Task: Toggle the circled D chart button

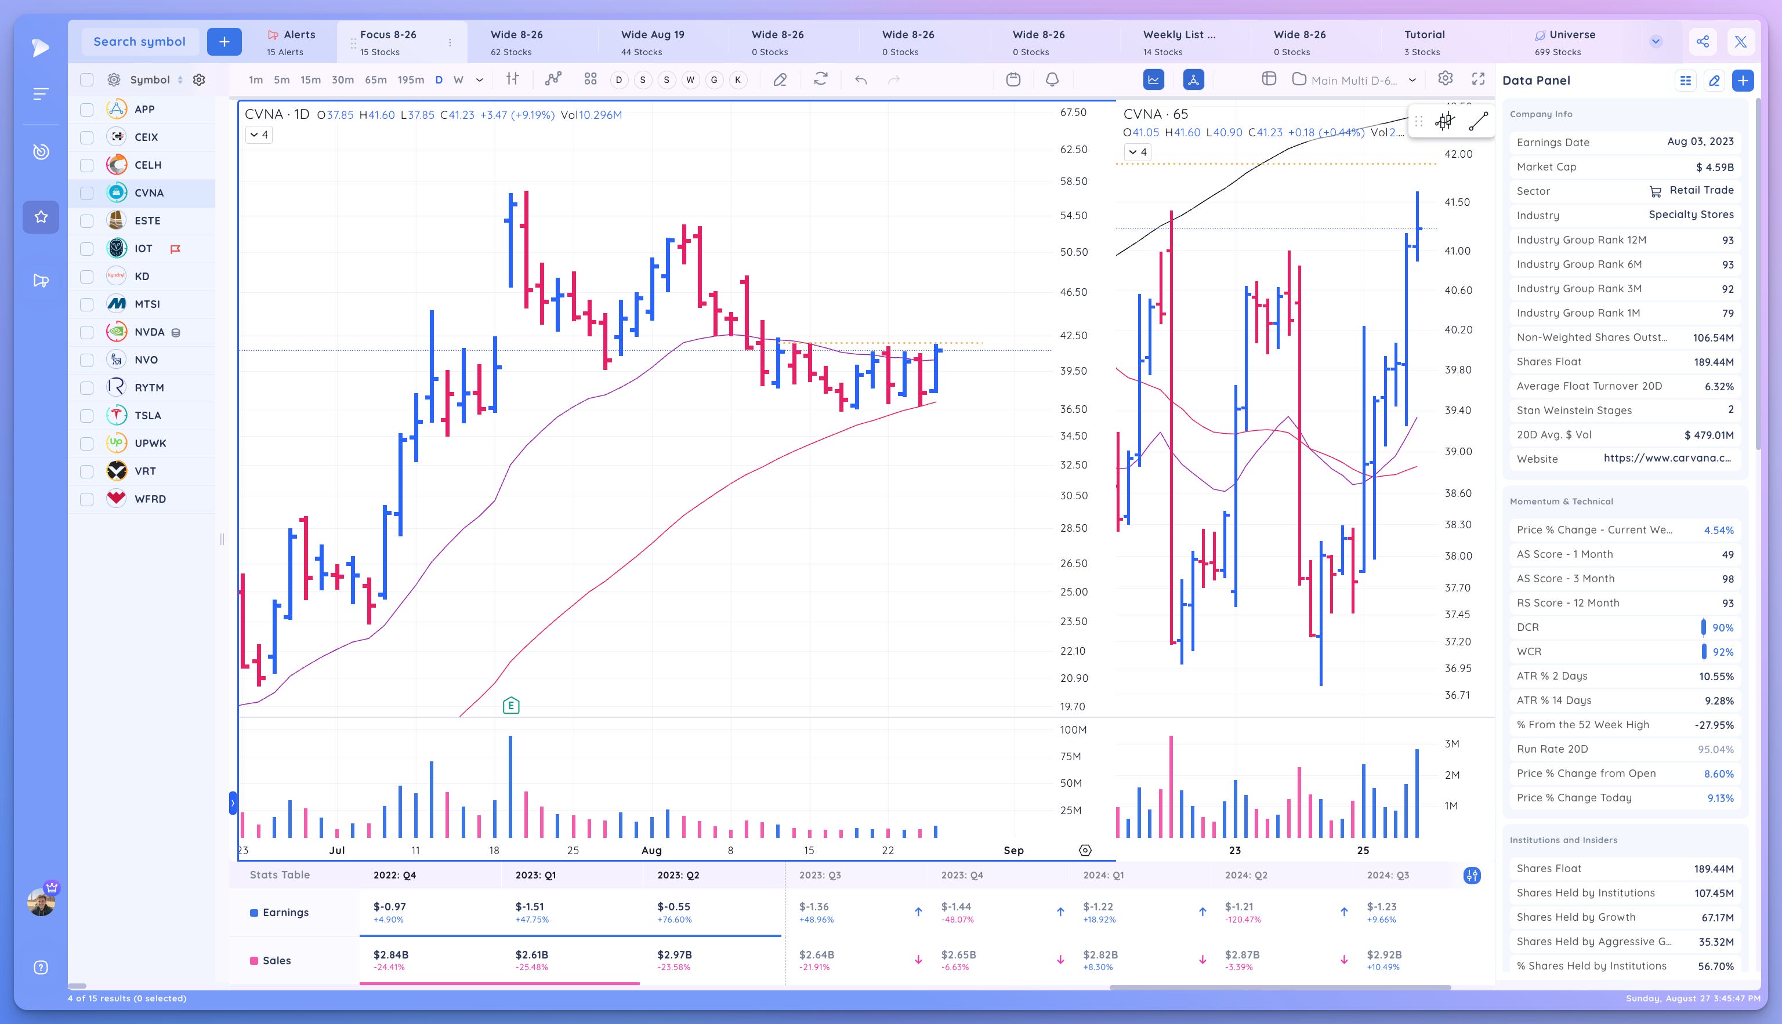Action: point(619,79)
